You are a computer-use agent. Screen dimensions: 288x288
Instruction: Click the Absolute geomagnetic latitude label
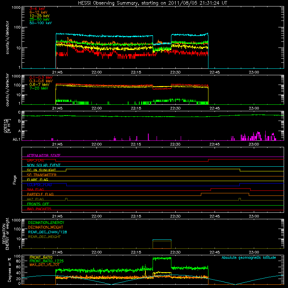point(249,257)
